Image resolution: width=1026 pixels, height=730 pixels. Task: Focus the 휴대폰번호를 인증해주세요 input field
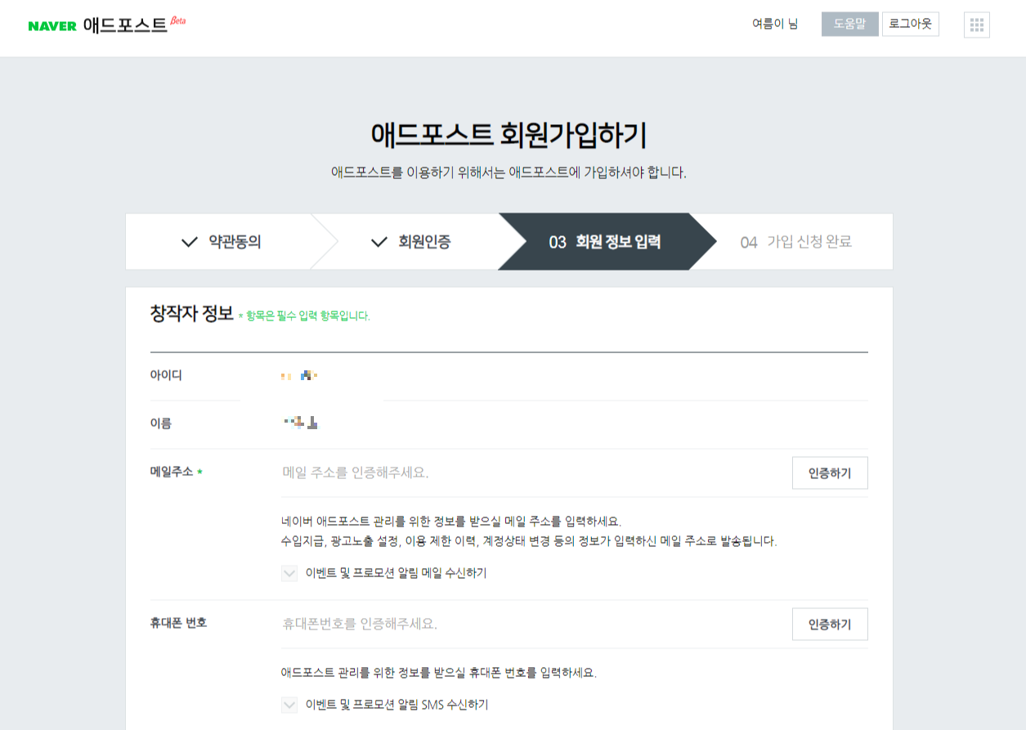(x=531, y=624)
